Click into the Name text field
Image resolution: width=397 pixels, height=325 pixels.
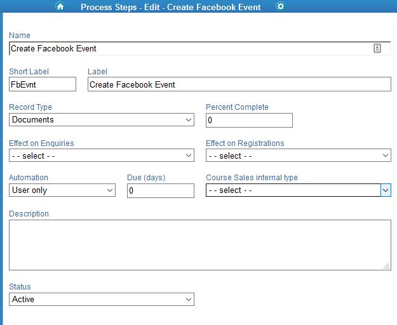(x=200, y=48)
